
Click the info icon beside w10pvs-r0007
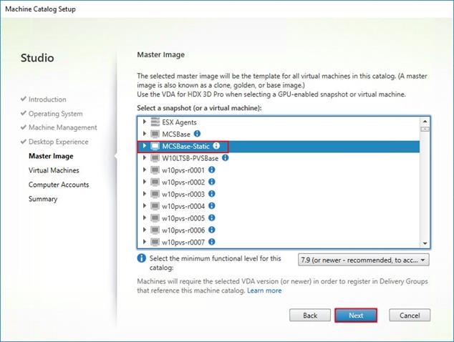click(212, 242)
